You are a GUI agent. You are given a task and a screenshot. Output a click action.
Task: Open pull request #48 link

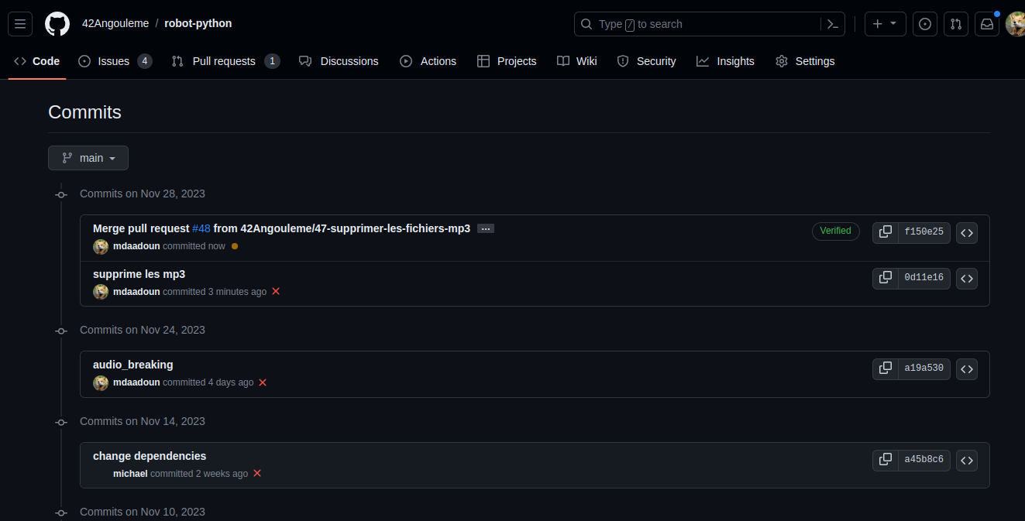[x=201, y=228]
